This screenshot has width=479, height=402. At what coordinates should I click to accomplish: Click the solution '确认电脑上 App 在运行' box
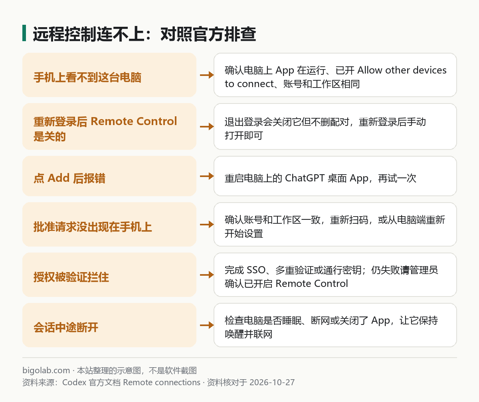[x=335, y=75]
